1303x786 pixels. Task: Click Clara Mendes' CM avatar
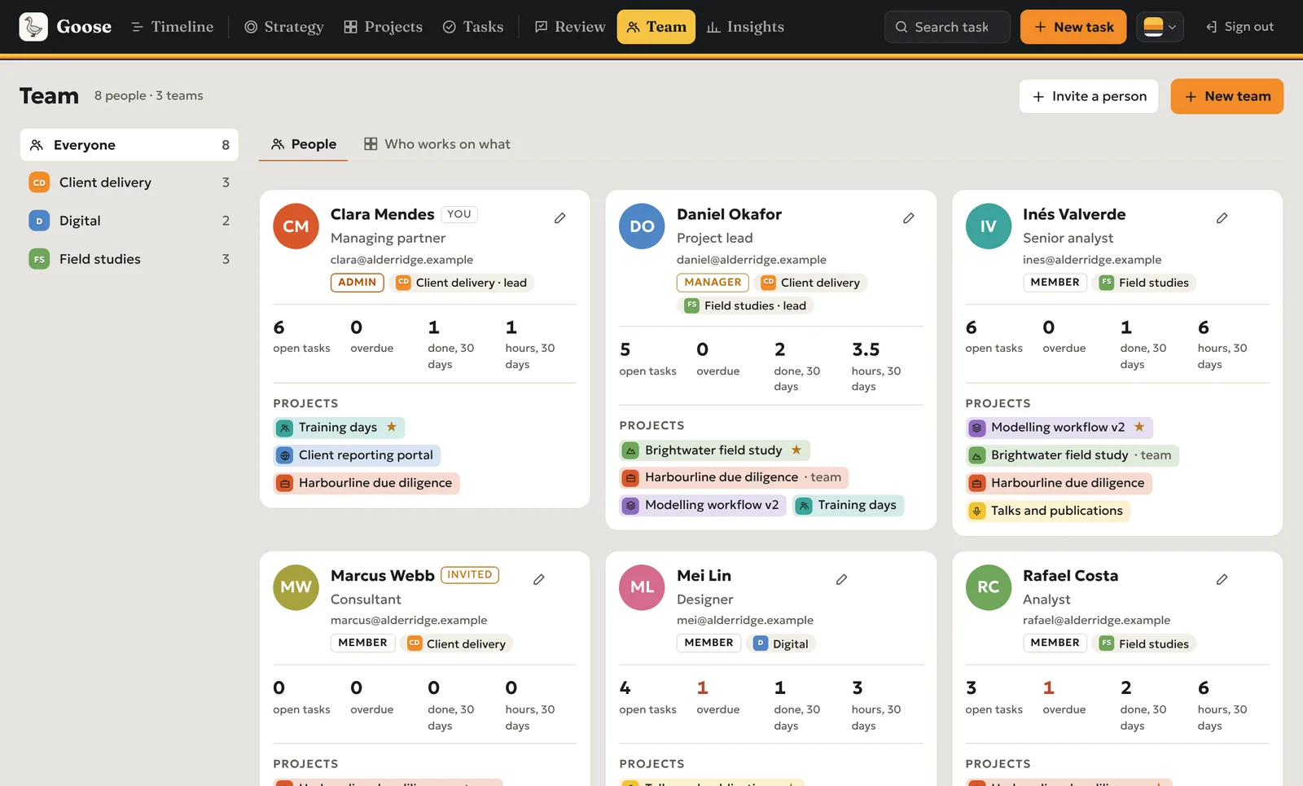296,226
